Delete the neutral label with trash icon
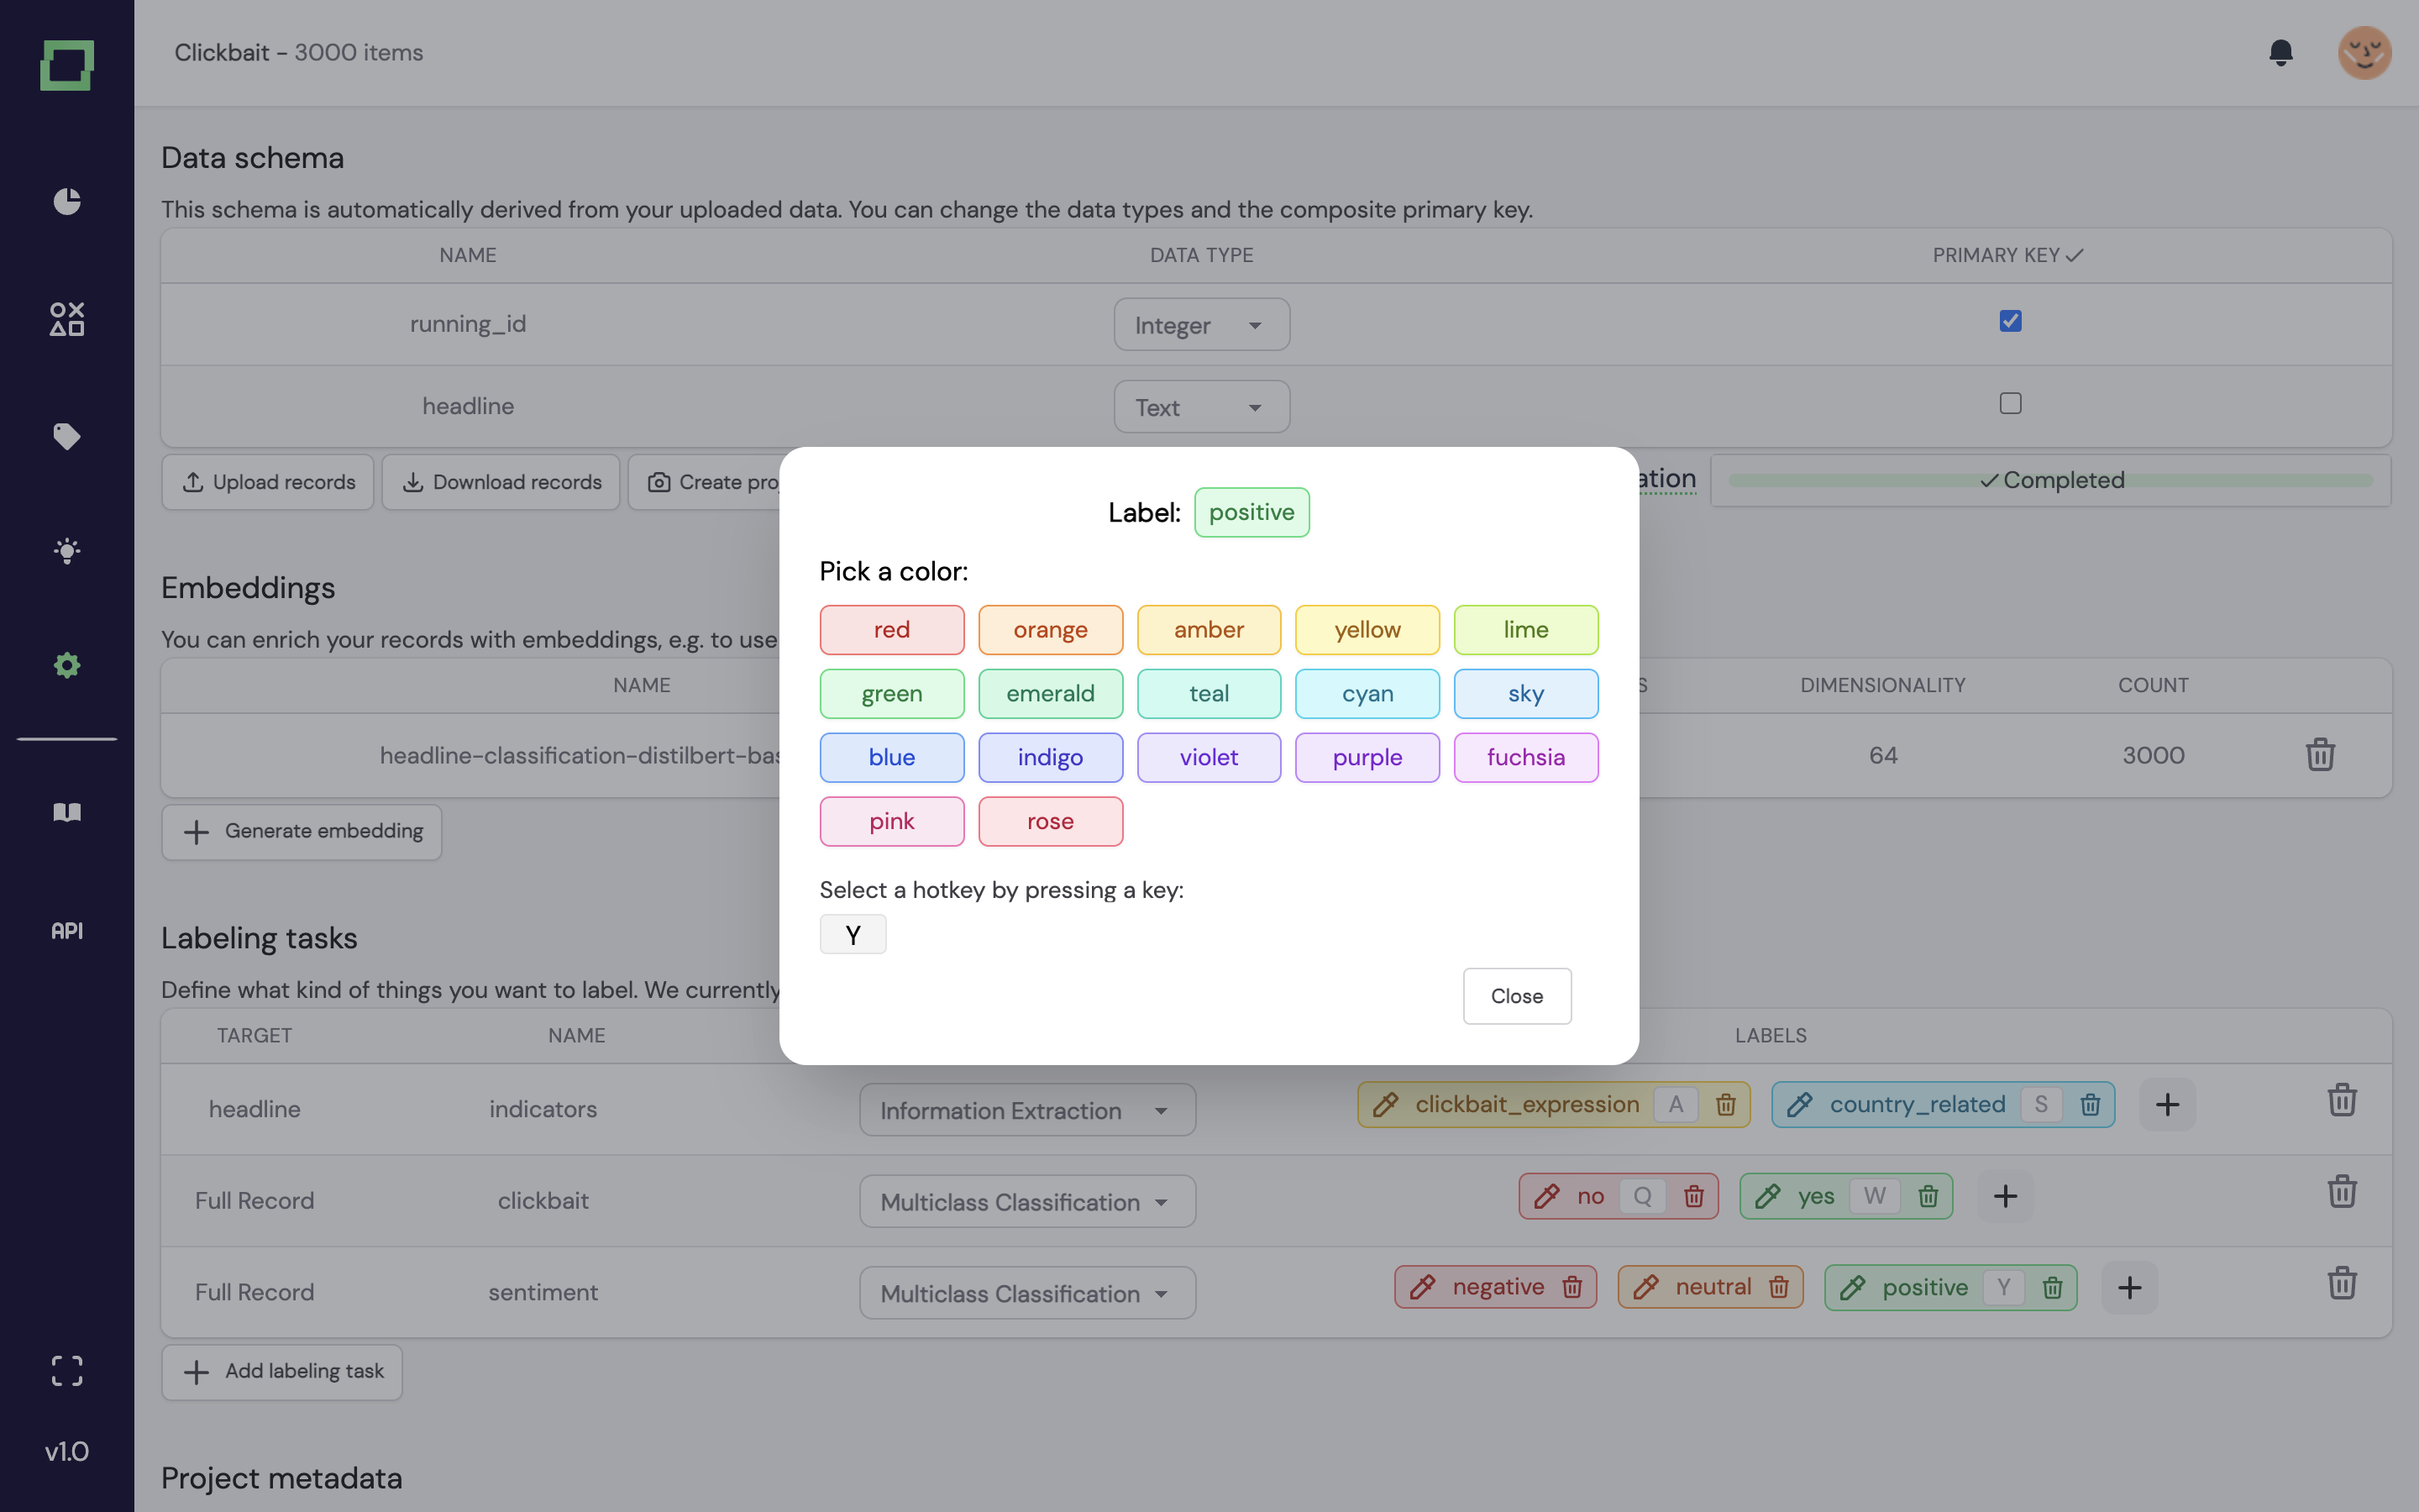The image size is (2419, 1512). [x=1778, y=1287]
